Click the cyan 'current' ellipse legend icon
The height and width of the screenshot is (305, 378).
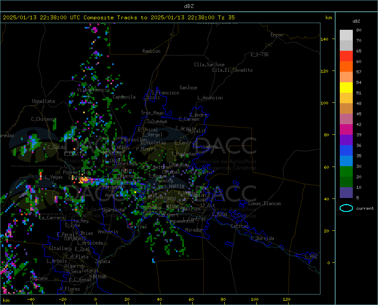tap(346, 208)
